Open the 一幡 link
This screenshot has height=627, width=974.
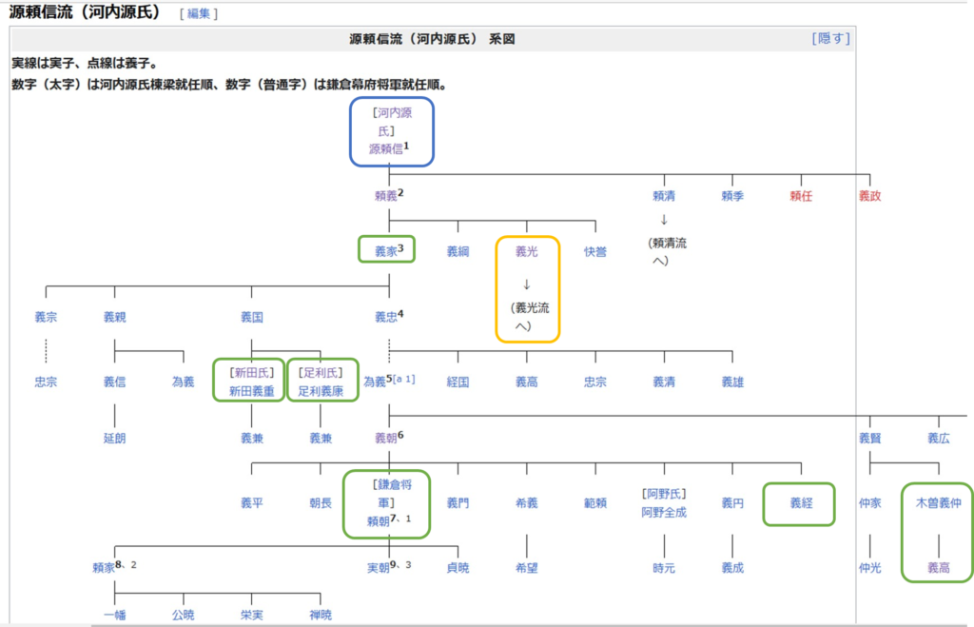[114, 615]
